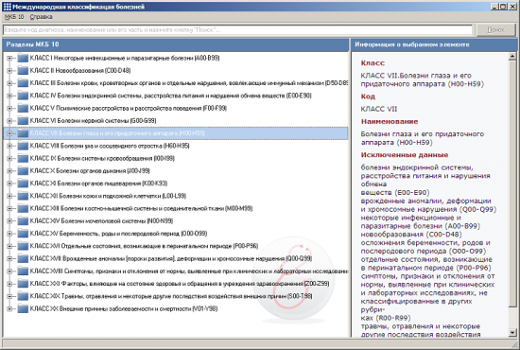Click folder icon of КЛАСС IX Болезни системы кровообращения
520x350 pixels.
23,158
